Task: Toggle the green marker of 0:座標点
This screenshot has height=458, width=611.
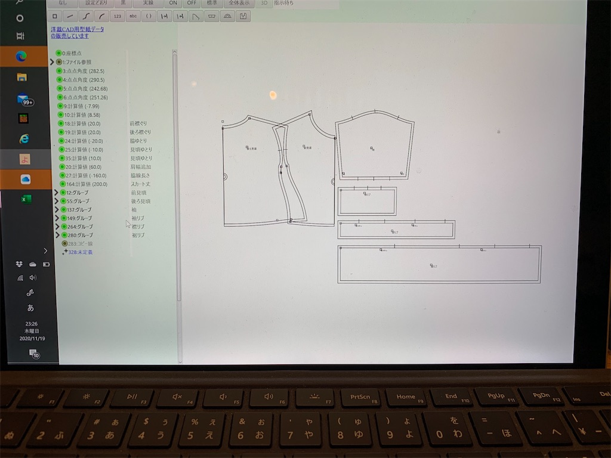Action: point(58,53)
